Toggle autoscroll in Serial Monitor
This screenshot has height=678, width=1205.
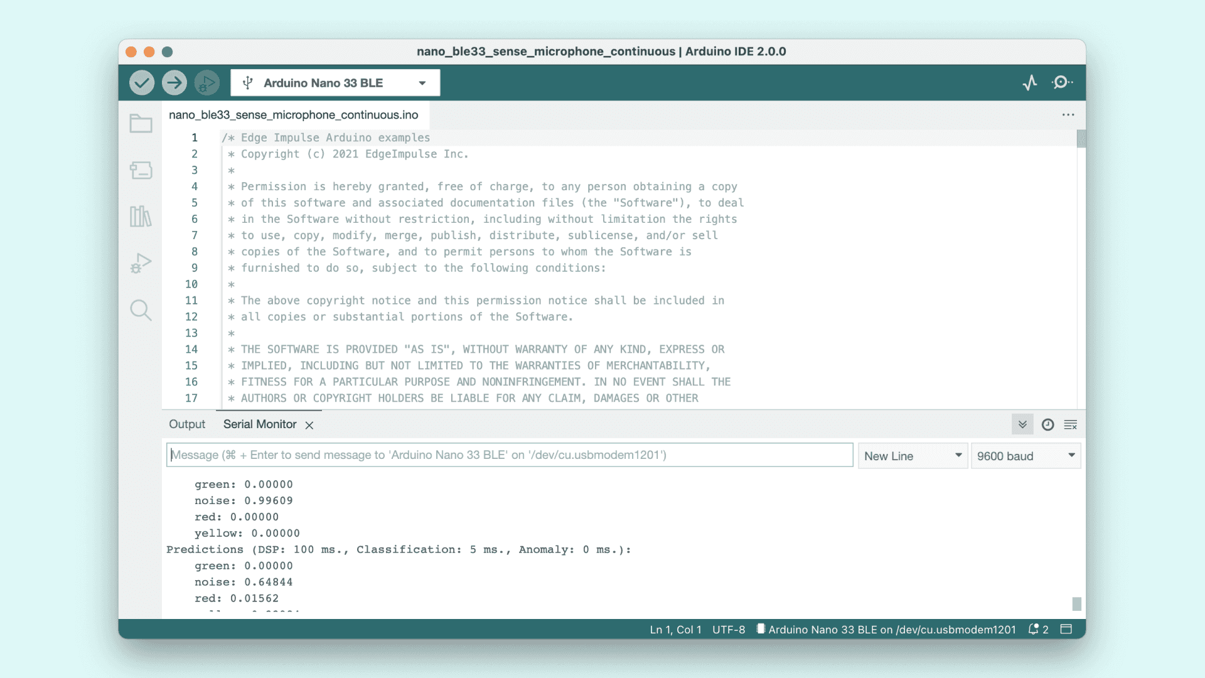pos(1022,425)
